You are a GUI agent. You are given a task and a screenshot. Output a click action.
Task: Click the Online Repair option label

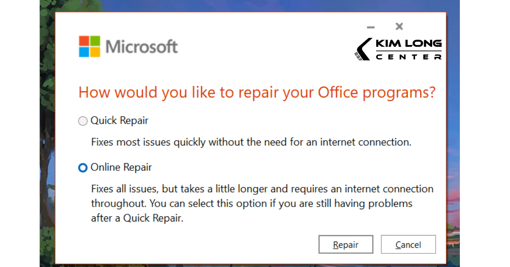click(x=121, y=168)
